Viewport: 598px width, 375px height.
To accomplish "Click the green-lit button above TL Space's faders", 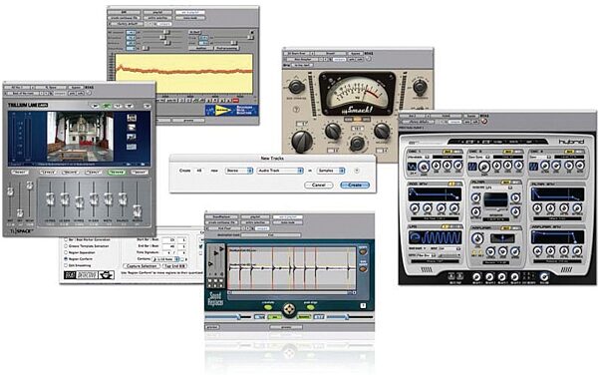I will pyautogui.click(x=117, y=173).
